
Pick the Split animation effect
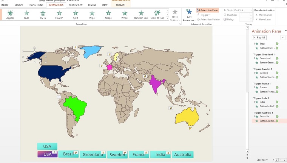pos(76,15)
